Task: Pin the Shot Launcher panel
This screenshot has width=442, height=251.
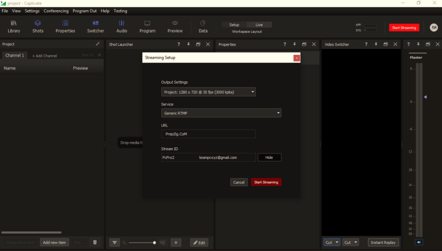Action: coord(188,44)
